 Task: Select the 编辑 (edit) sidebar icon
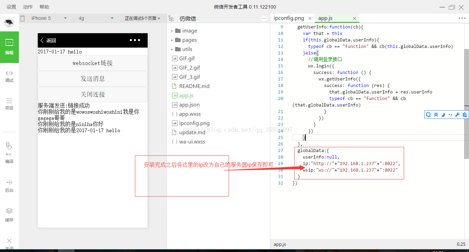pyautogui.click(x=9, y=47)
